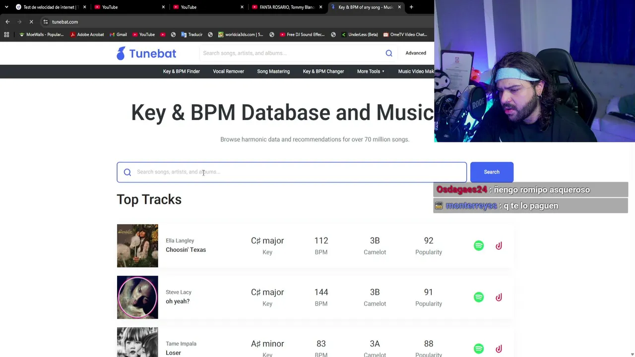Switch to the first YouTube tab
This screenshot has height=357, width=635.
129,7
